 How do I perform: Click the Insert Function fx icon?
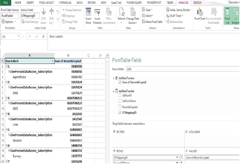43,36
